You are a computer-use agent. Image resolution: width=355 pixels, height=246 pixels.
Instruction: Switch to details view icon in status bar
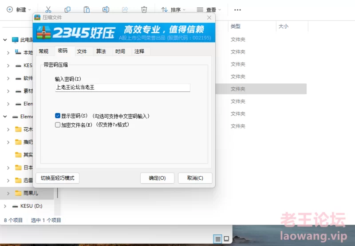tap(218, 239)
